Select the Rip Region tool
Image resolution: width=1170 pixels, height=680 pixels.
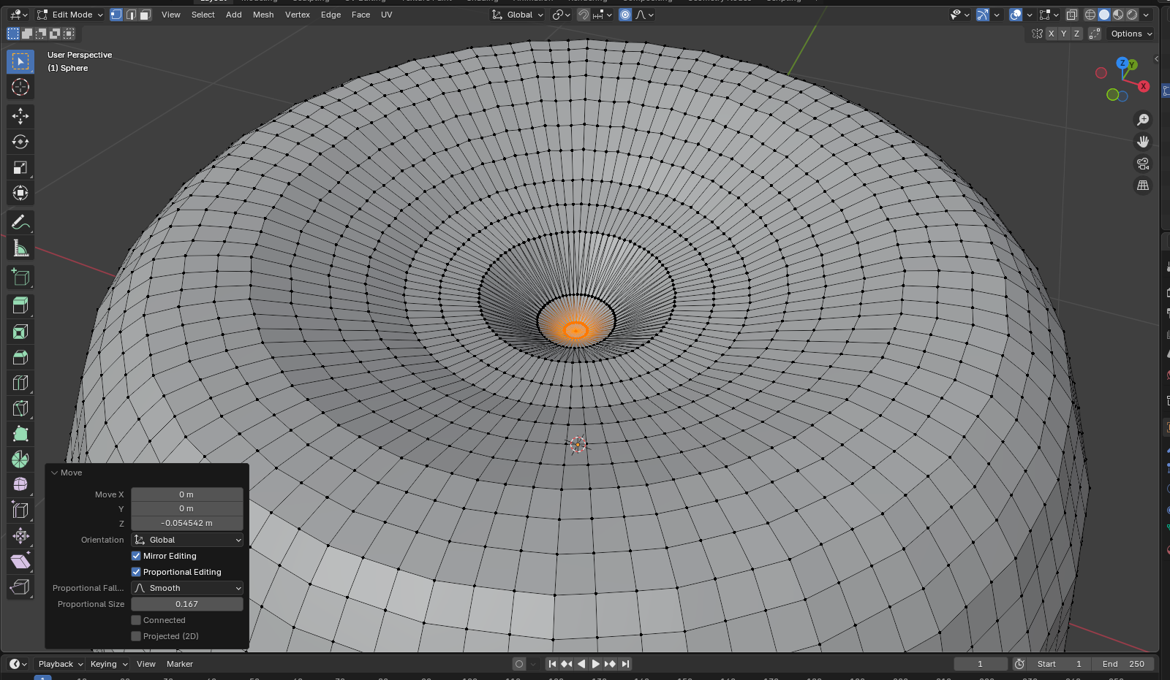click(x=20, y=587)
